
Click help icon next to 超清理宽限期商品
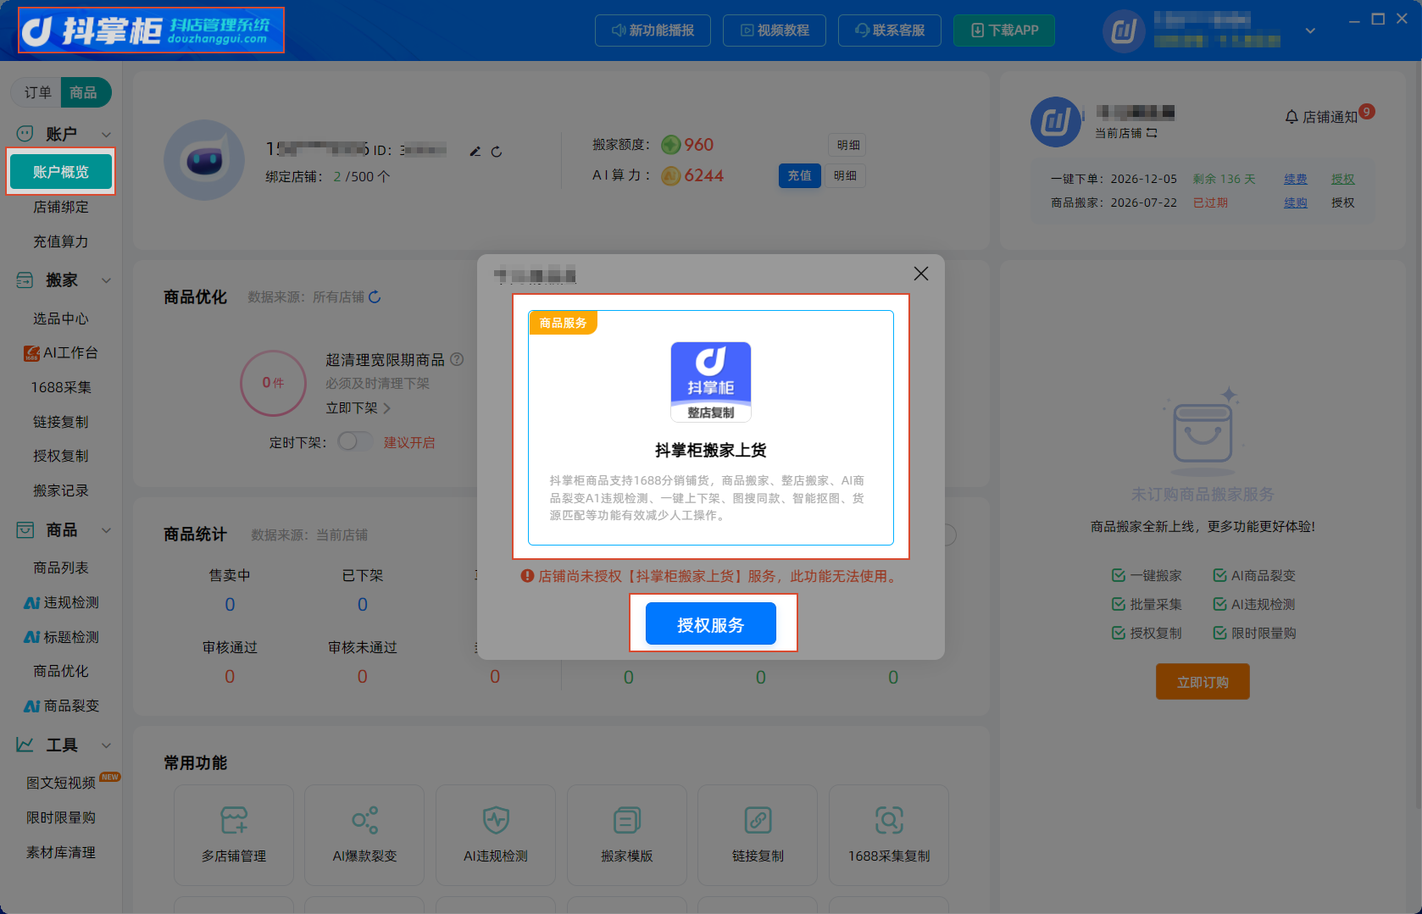[457, 359]
